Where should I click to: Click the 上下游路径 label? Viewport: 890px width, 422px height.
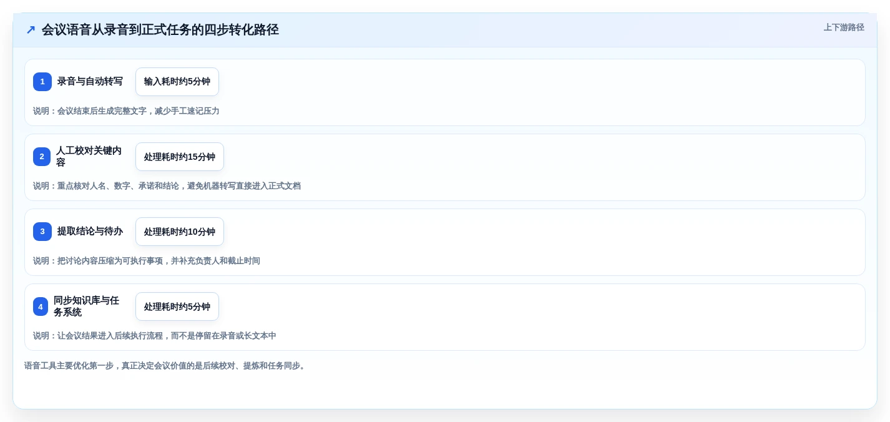(x=844, y=27)
